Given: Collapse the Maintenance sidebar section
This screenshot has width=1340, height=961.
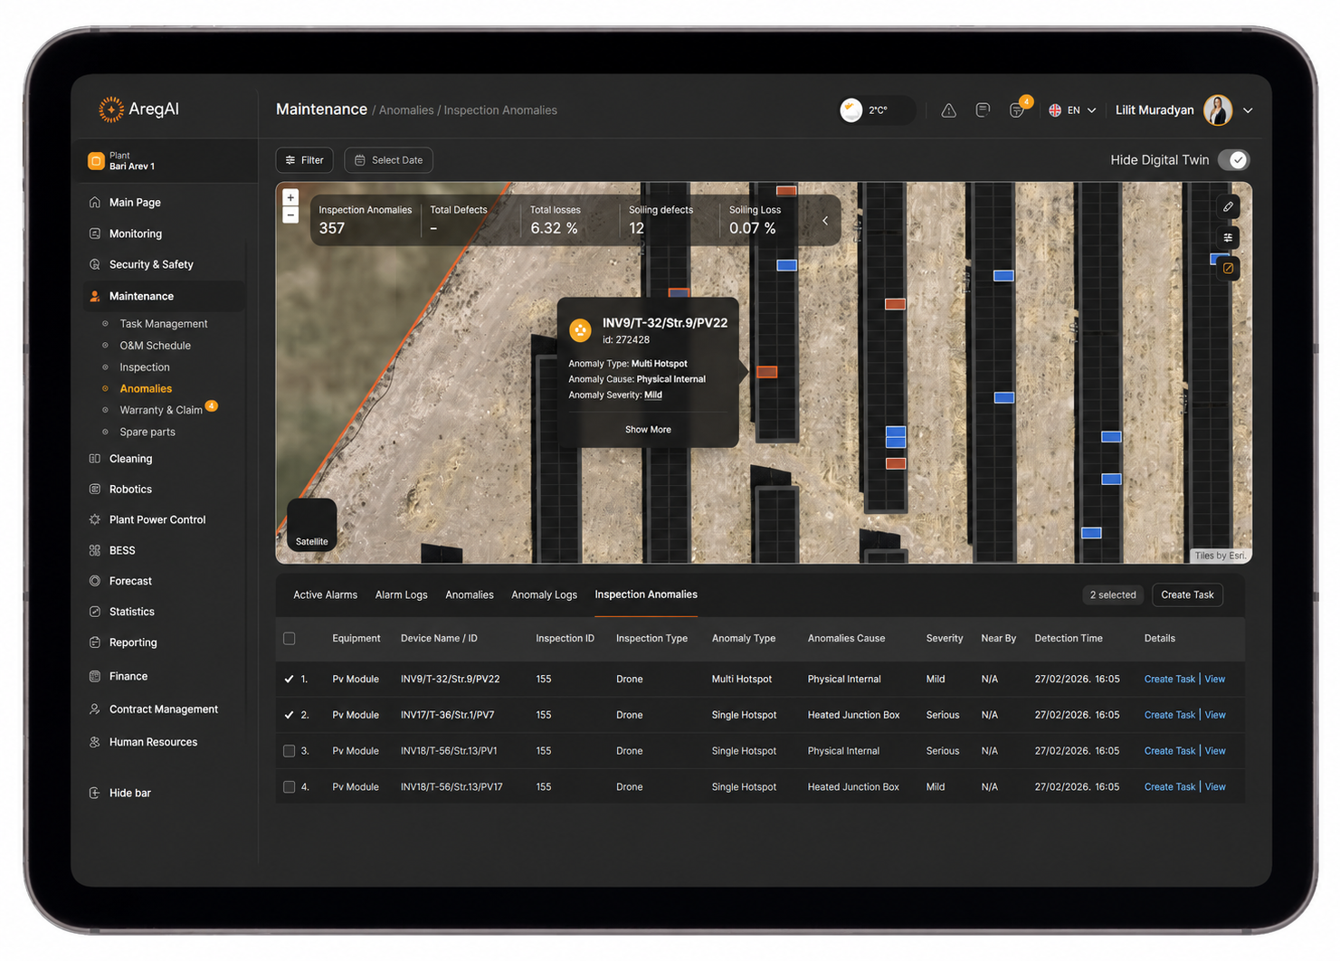Looking at the screenshot, I should click(x=163, y=296).
